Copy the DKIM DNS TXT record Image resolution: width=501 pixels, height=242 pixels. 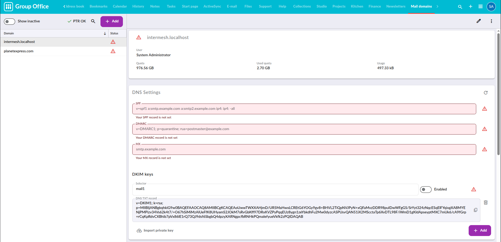point(476,210)
